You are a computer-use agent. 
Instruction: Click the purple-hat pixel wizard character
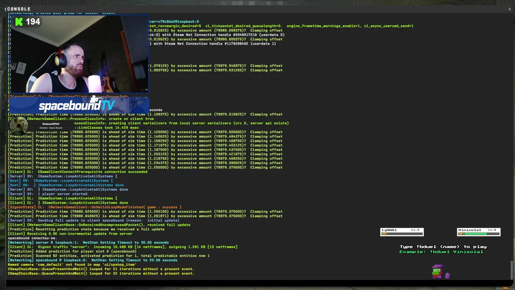click(437, 271)
